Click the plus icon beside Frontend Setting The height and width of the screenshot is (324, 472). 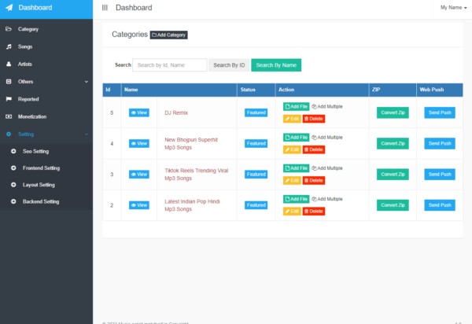point(13,168)
